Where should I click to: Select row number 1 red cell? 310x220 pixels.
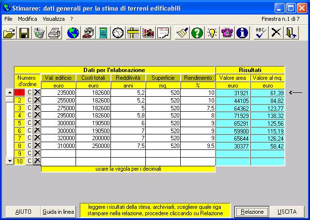[20, 92]
